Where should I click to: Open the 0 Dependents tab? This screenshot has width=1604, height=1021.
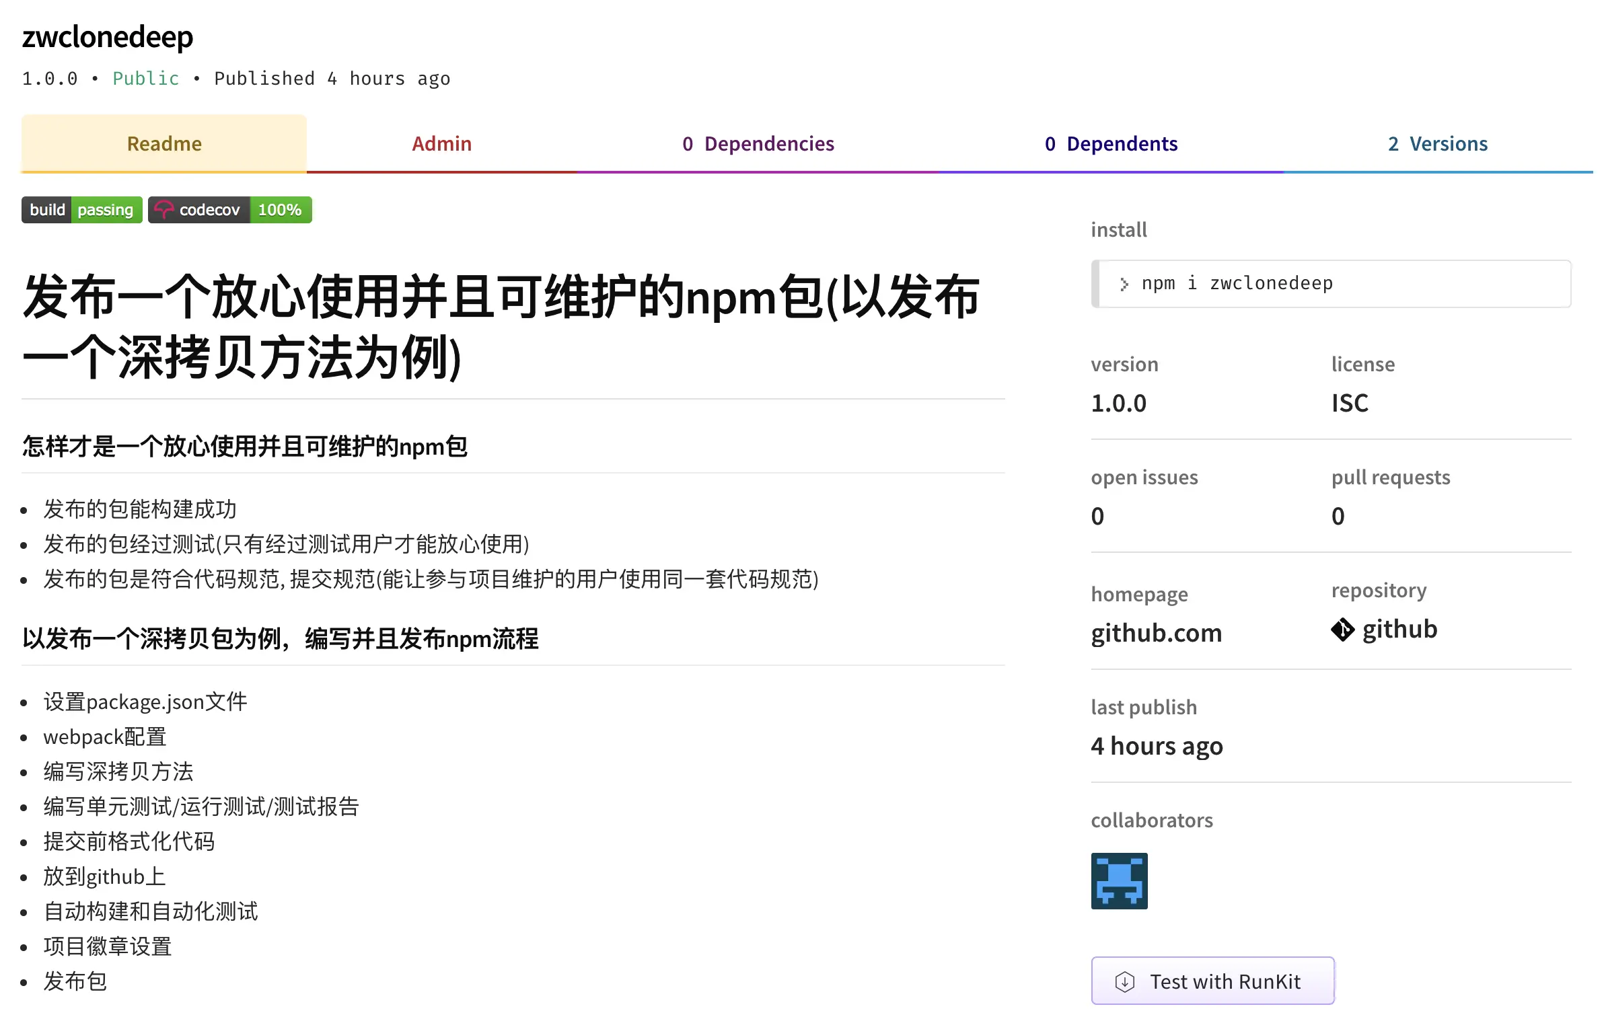[x=1110, y=143]
